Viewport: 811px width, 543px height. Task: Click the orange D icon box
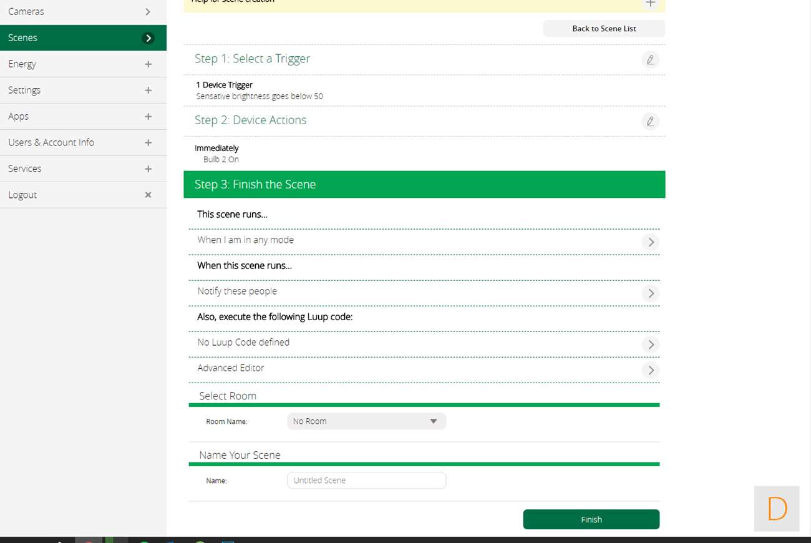tap(777, 509)
